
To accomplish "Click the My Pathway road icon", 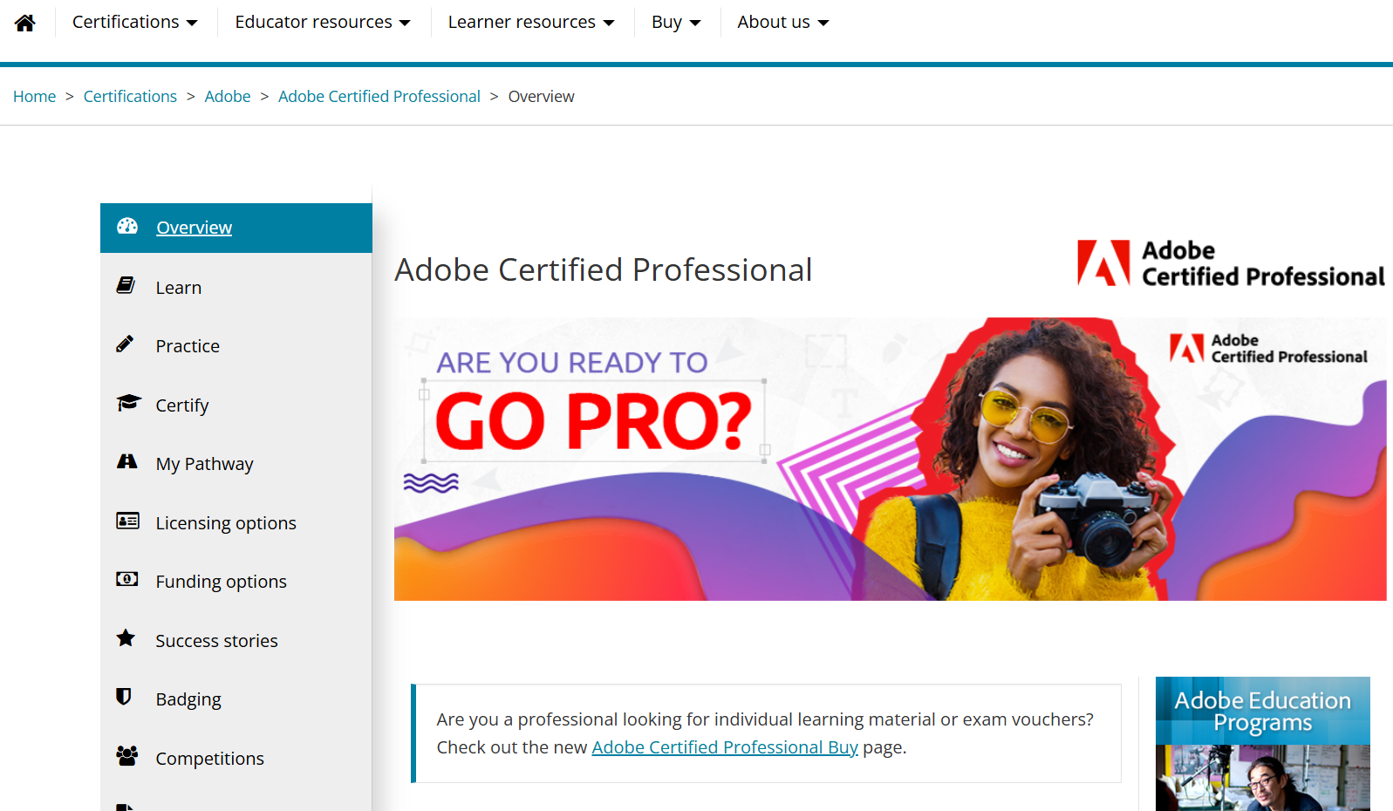I will (127, 461).
